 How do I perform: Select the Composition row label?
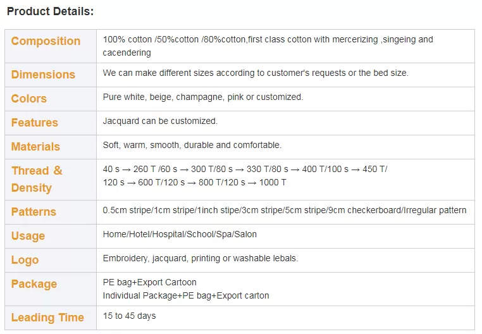click(46, 41)
